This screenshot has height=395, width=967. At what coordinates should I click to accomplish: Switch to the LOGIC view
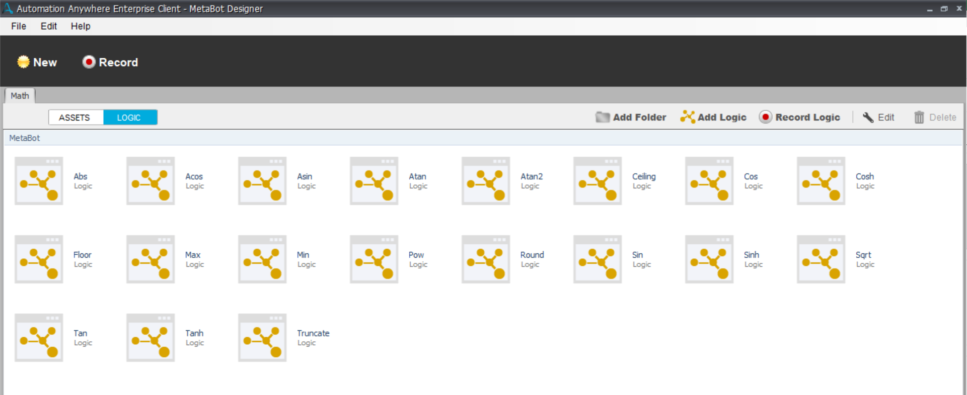[130, 117]
